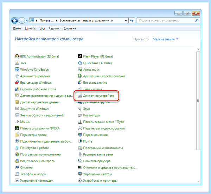Open the Файл menu

[x=17, y=28]
